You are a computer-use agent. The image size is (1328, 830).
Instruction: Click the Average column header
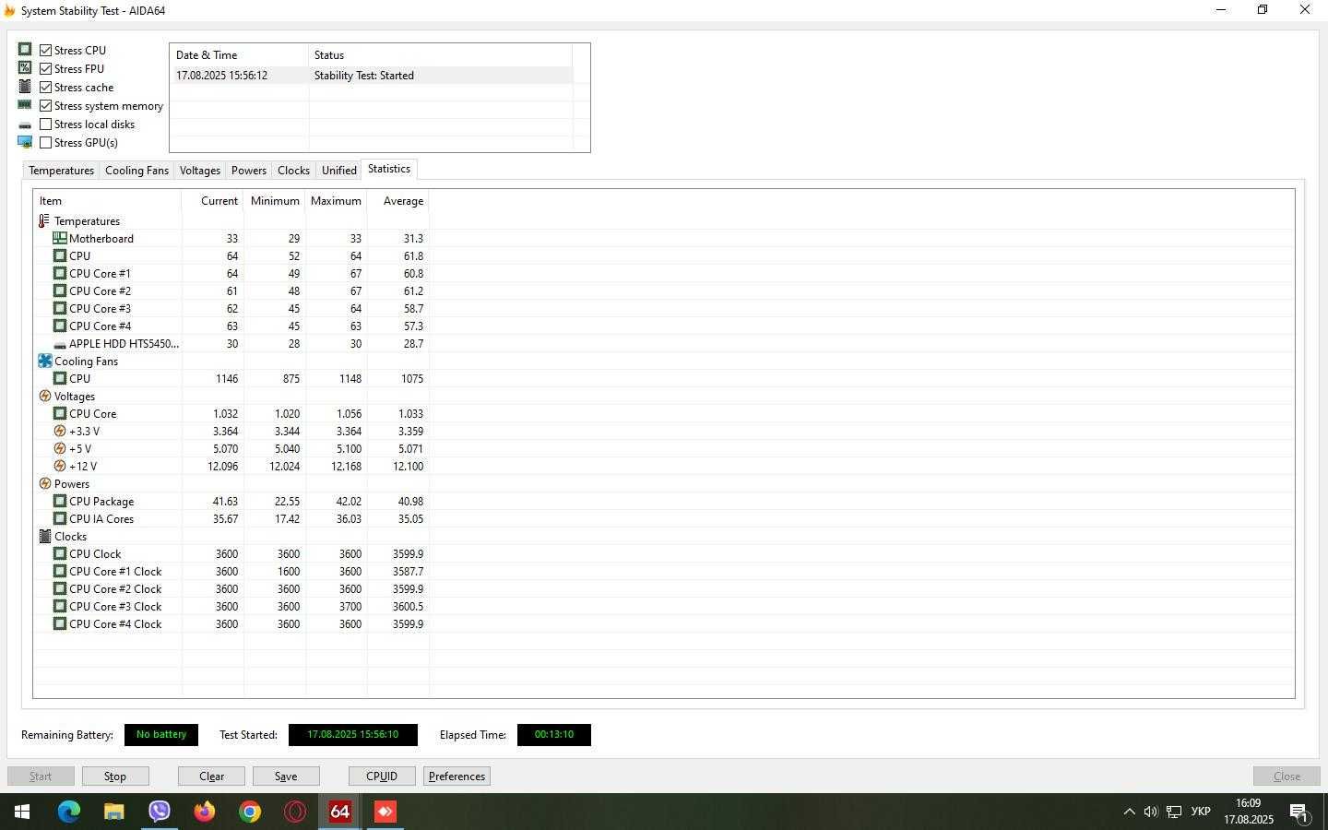click(398, 201)
